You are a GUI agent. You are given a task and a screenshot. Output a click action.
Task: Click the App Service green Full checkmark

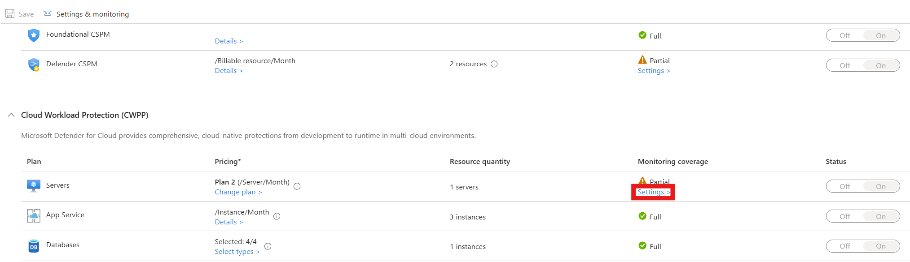pos(642,216)
